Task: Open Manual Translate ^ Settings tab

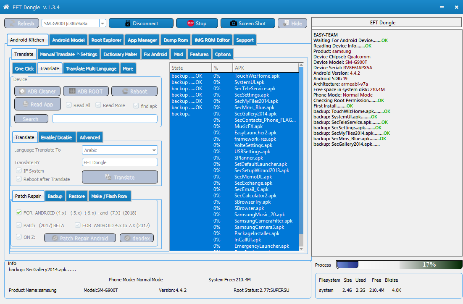Action: point(68,54)
